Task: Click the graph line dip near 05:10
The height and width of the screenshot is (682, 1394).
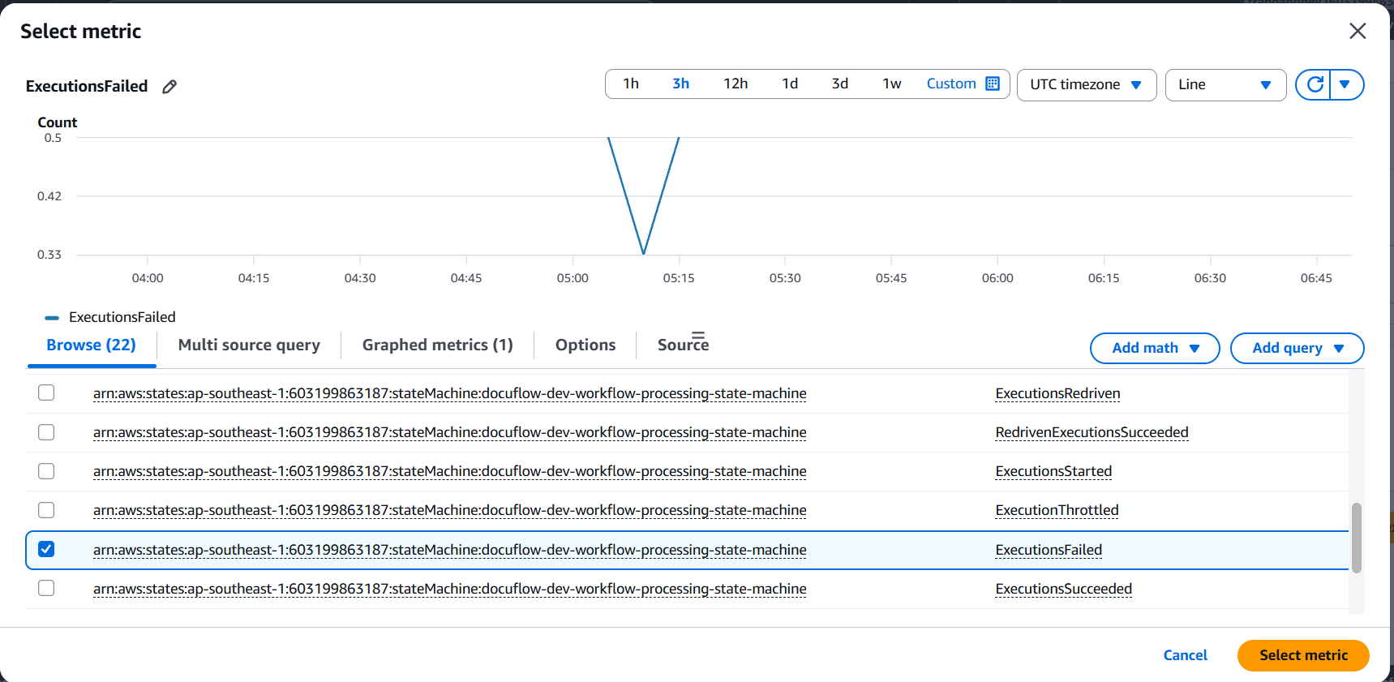Action: [643, 253]
